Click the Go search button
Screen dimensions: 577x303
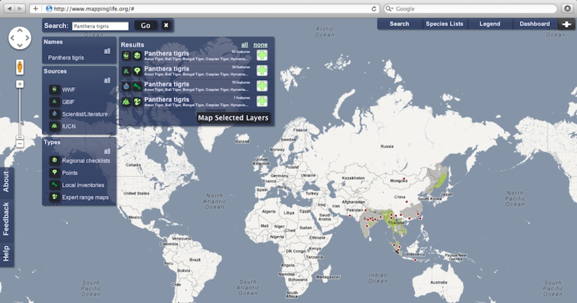point(146,25)
